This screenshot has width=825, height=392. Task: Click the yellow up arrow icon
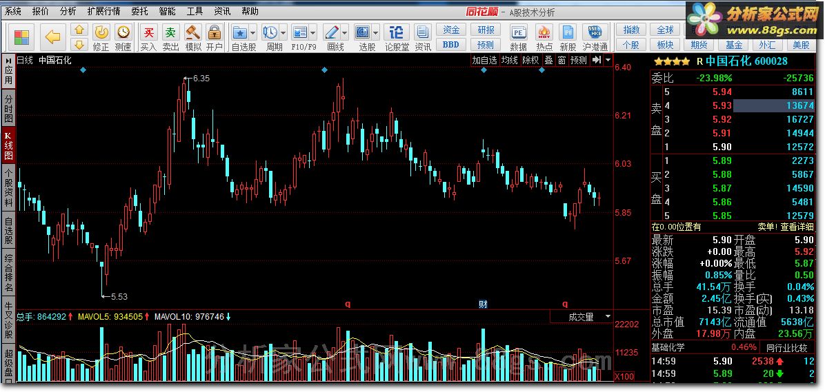79,30
